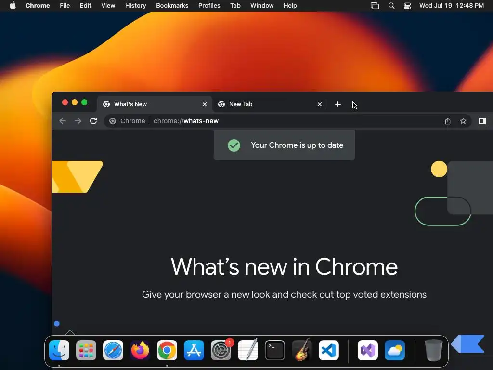Launch Firefox from the Dock
The width and height of the screenshot is (493, 370).
(140, 350)
